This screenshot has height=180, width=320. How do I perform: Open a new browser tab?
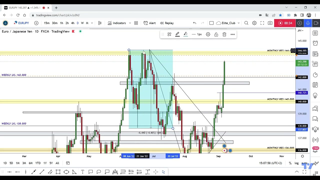click(x=56, y=8)
